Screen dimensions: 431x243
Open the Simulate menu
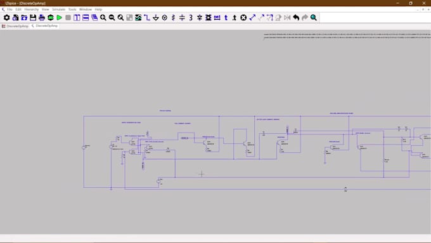[x=59, y=10]
